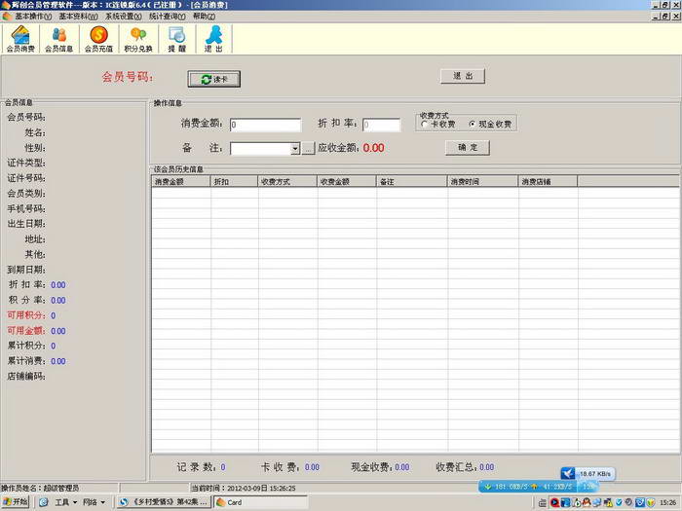Click the ellipsis button next to 备注

pyautogui.click(x=309, y=149)
